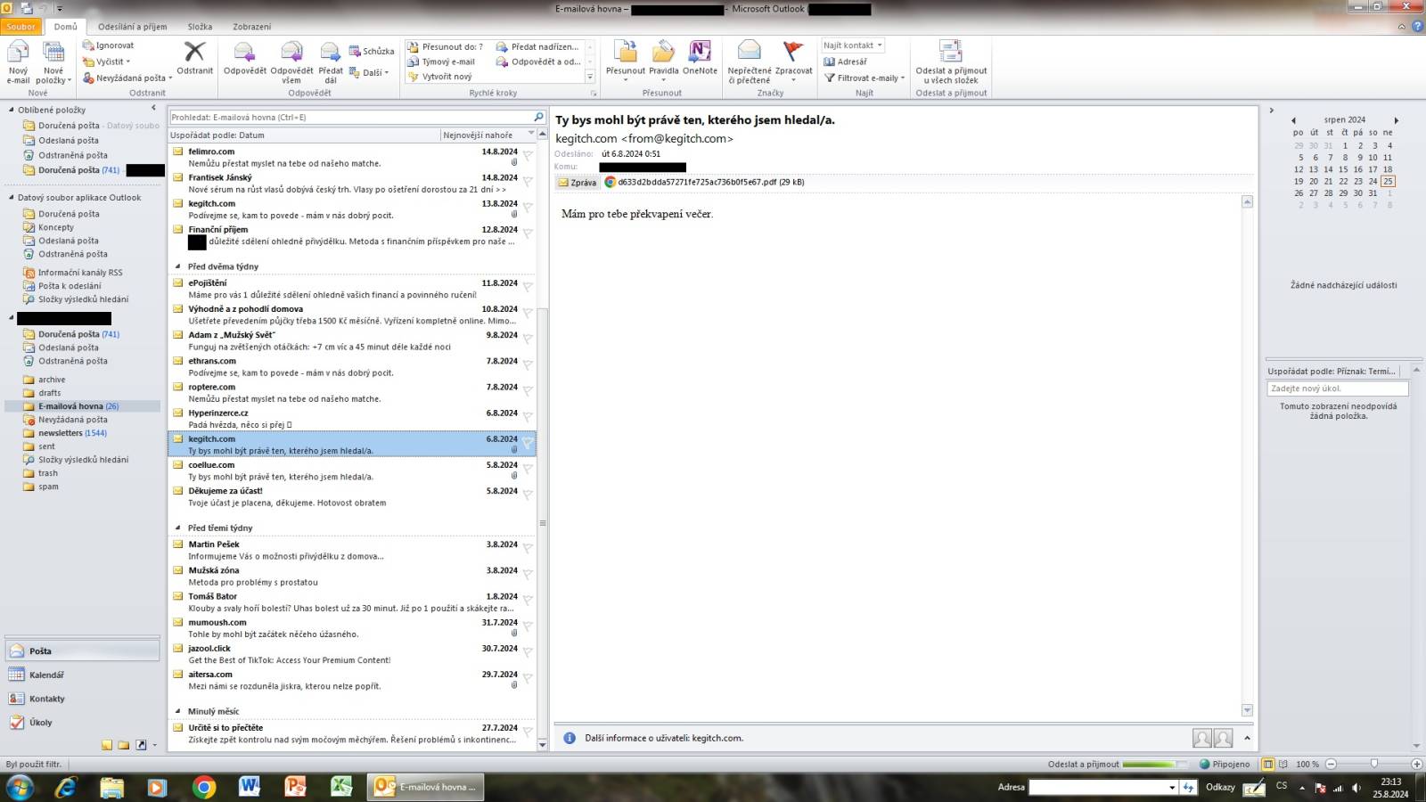Switch to Kontakty in navigation pane
This screenshot has height=802, width=1426.
[x=82, y=699]
